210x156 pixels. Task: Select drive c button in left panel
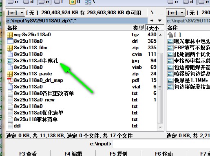[13, 2]
